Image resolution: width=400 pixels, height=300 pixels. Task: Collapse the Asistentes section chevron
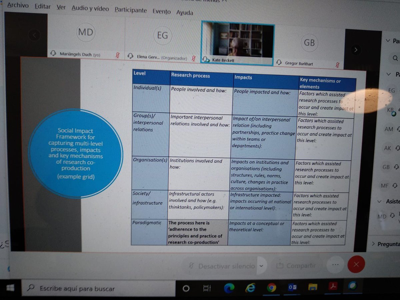click(x=379, y=201)
